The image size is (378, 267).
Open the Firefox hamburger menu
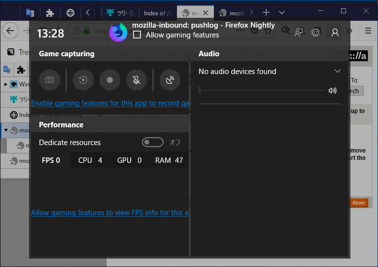pos(368,31)
